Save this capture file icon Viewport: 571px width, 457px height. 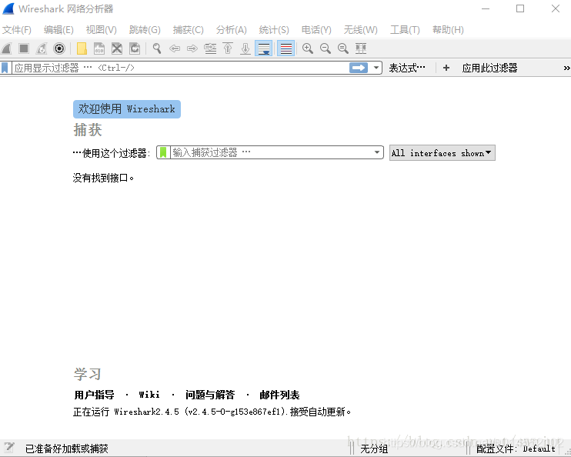click(x=99, y=48)
